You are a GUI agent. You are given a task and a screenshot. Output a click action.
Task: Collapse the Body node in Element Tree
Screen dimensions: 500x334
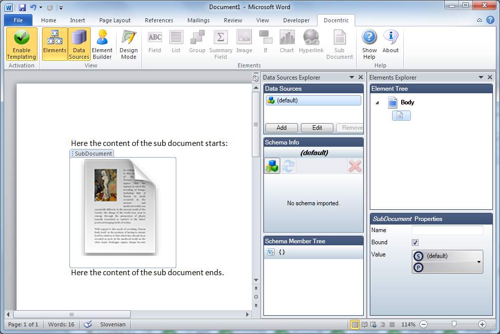[377, 103]
